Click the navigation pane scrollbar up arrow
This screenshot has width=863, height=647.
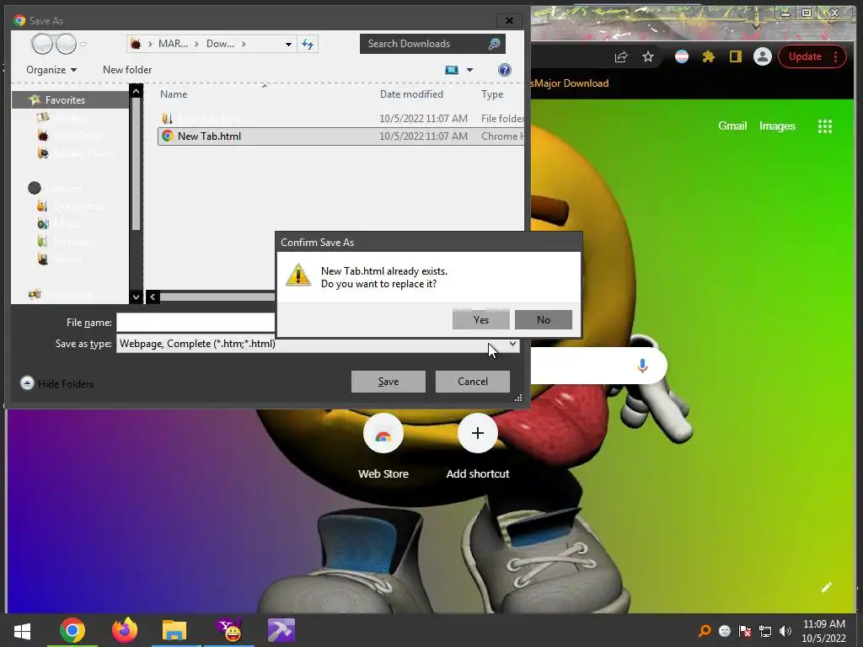click(x=136, y=91)
